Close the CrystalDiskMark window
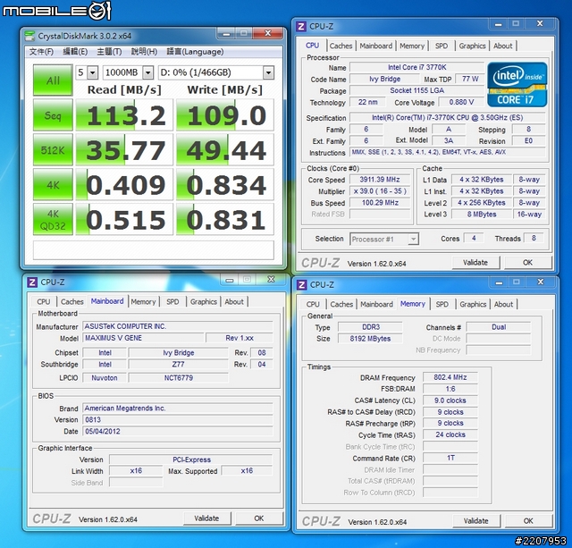The width and height of the screenshot is (572, 548). tap(268, 33)
